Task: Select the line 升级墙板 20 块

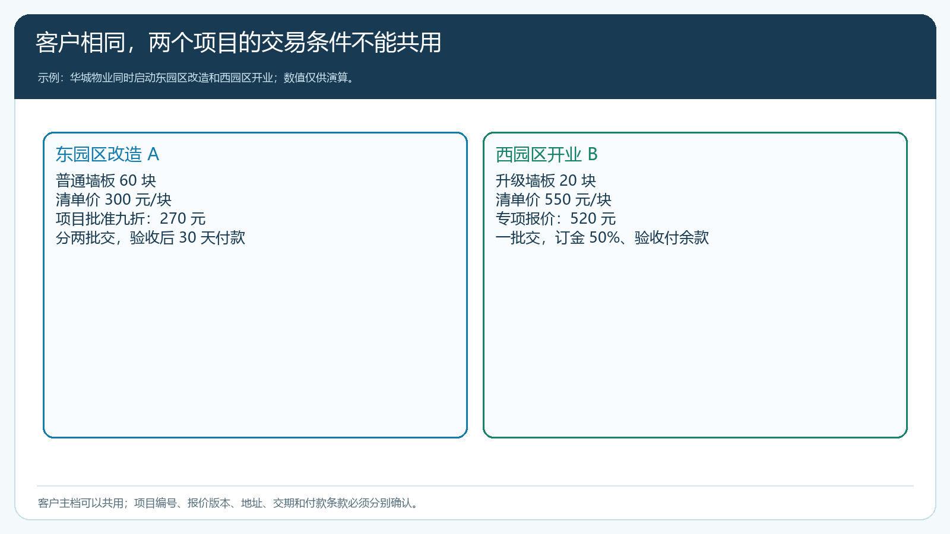Action: pyautogui.click(x=546, y=180)
